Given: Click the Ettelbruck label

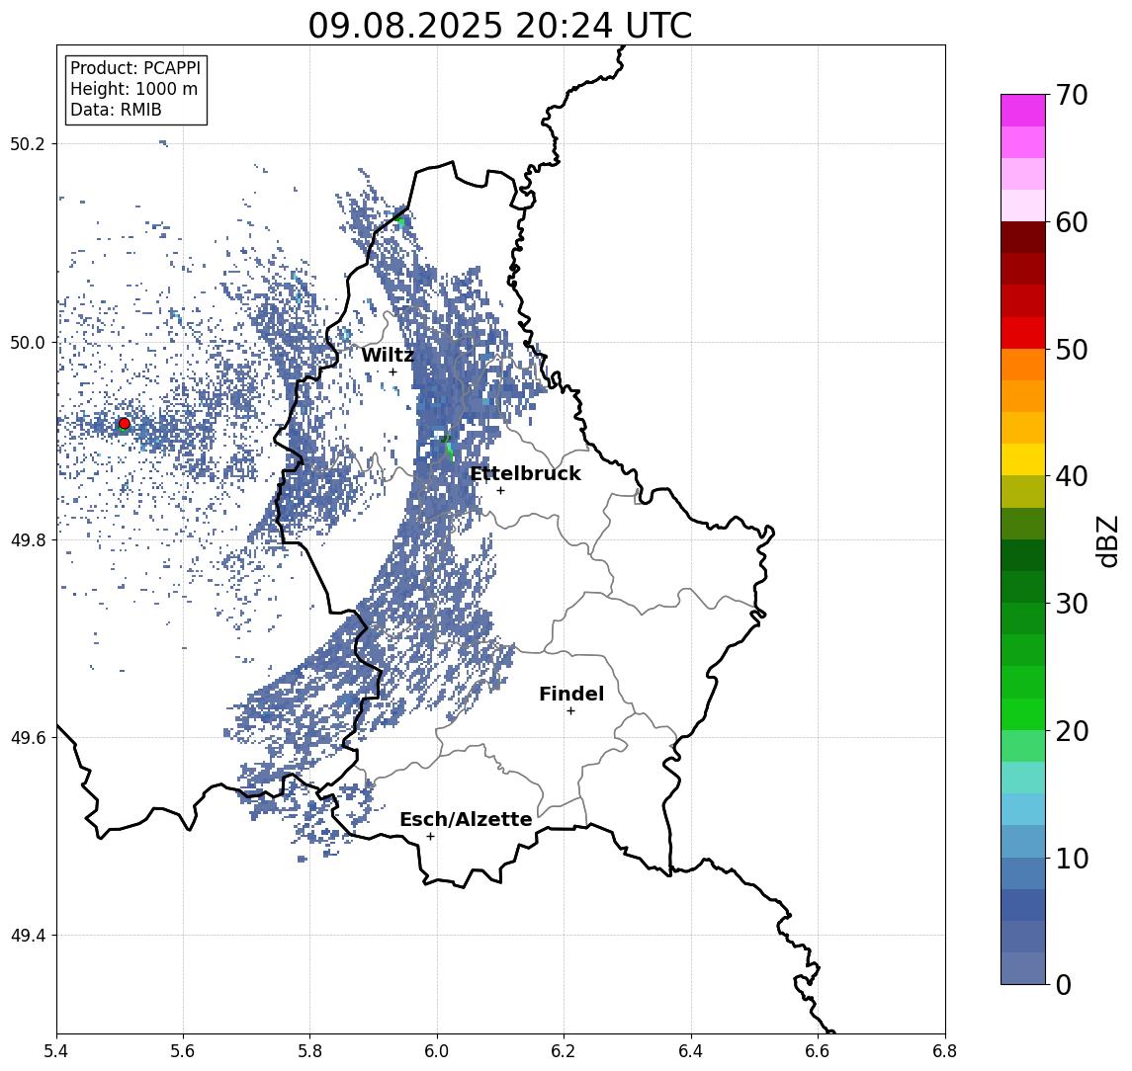Looking at the screenshot, I should click(x=525, y=473).
